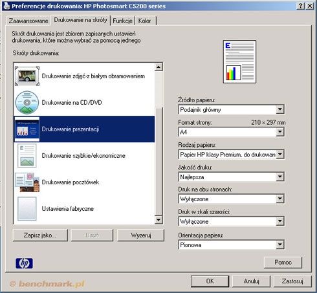This screenshot has height=293, width=317.
Task: Click the HP logo icon
Action: (x=24, y=263)
